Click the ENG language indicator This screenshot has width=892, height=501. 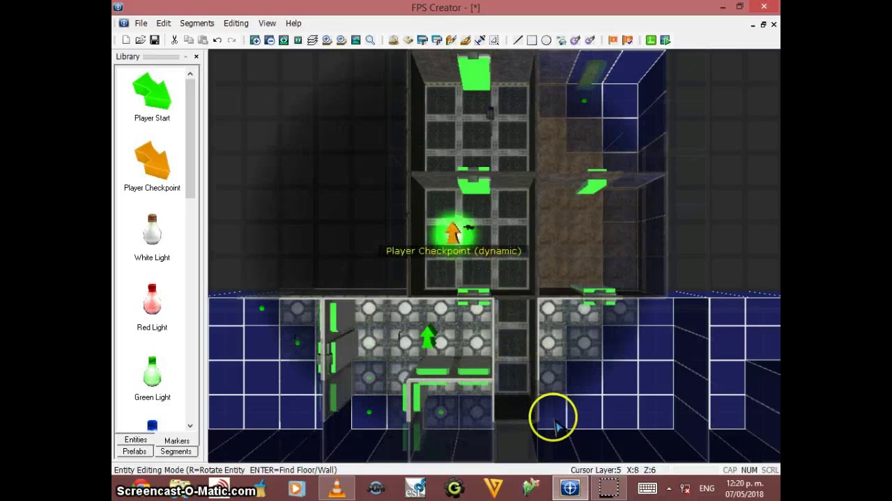point(707,488)
